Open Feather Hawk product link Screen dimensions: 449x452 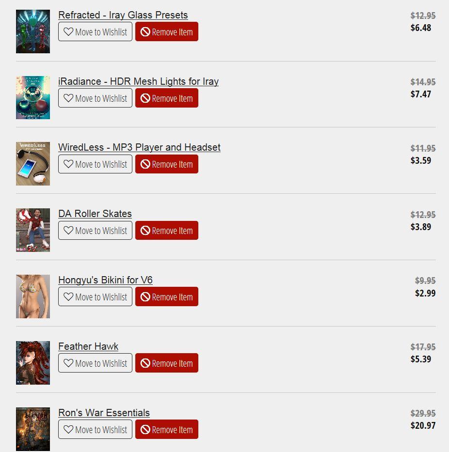click(x=88, y=346)
